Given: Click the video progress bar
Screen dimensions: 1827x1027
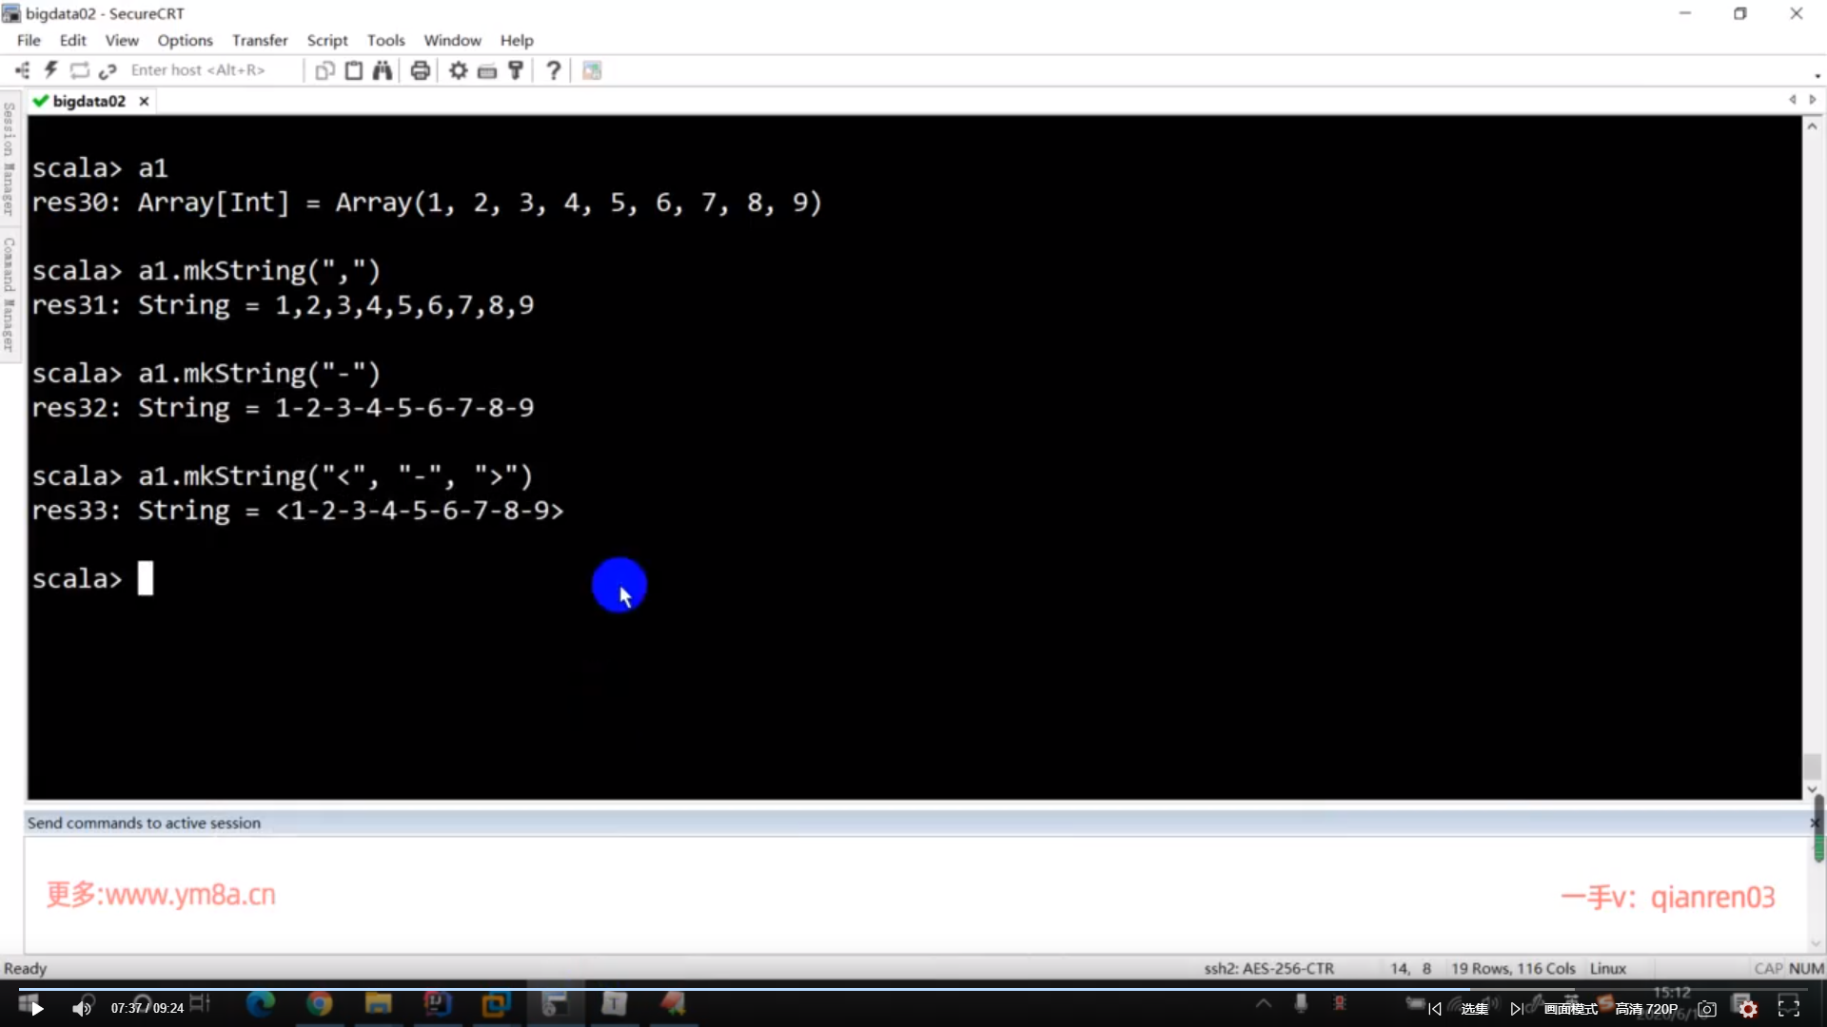Looking at the screenshot, I should click(x=913, y=989).
